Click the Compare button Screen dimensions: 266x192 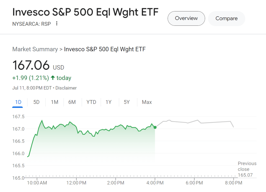(x=227, y=18)
